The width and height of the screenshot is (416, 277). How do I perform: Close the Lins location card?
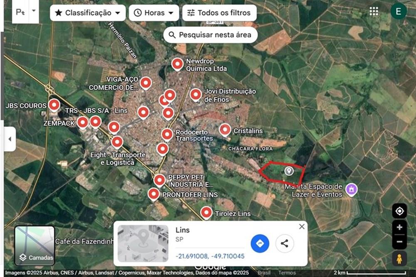[x=302, y=227]
